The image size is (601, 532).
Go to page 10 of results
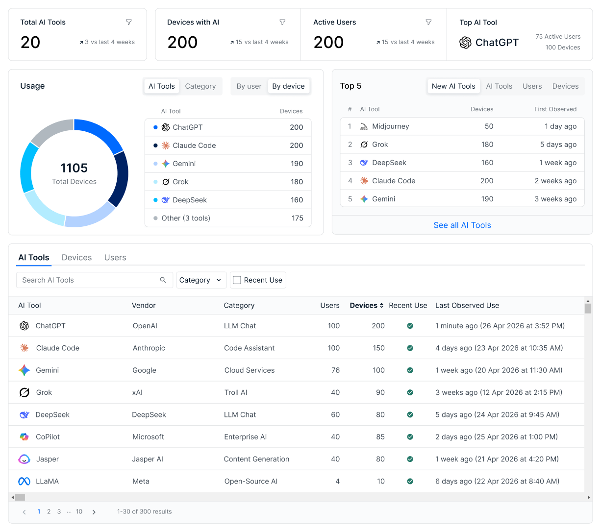[x=79, y=511]
